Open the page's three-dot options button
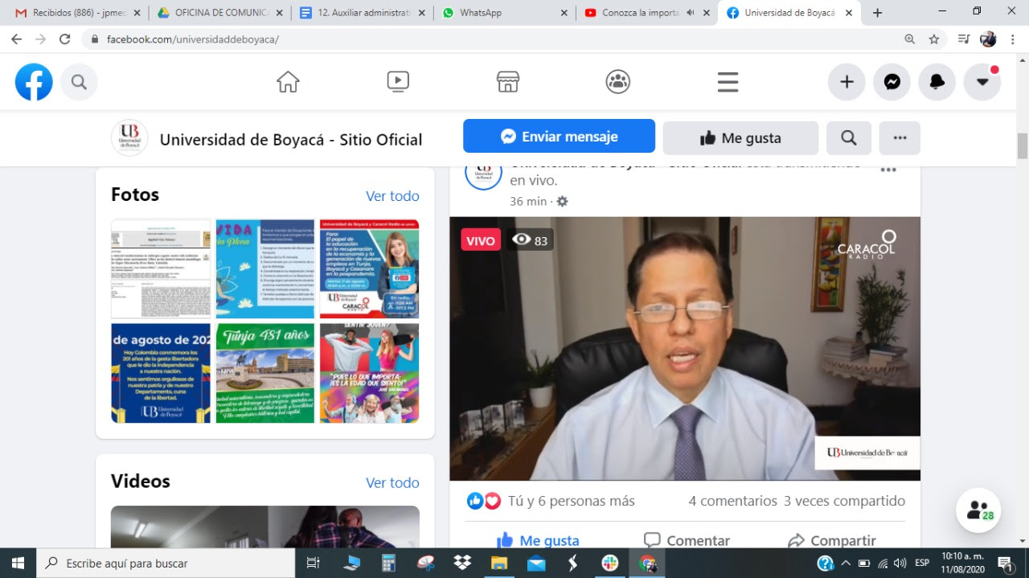The image size is (1029, 578). 900,138
